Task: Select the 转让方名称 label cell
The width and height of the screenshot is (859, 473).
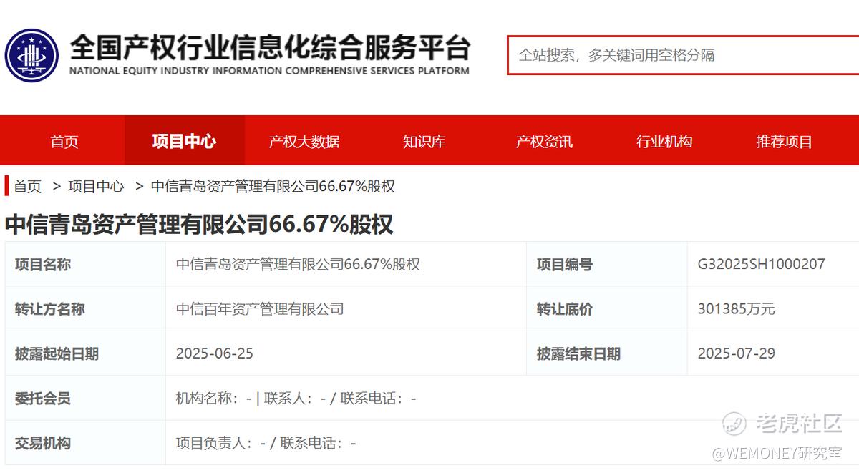Action: pos(85,308)
